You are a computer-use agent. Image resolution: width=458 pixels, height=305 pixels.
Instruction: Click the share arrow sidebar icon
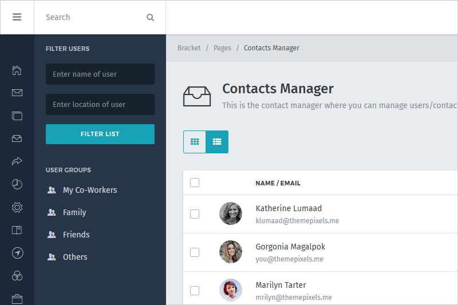pos(17,161)
